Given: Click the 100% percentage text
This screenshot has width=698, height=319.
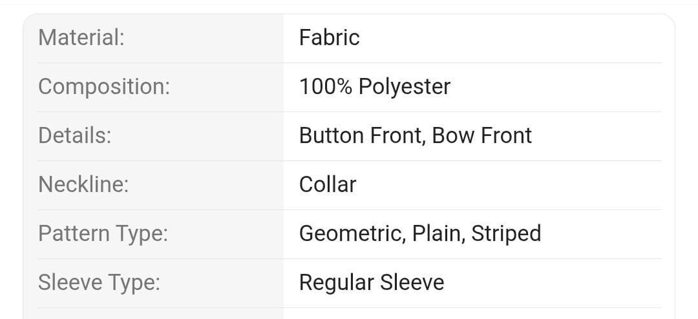Looking at the screenshot, I should (x=326, y=86).
